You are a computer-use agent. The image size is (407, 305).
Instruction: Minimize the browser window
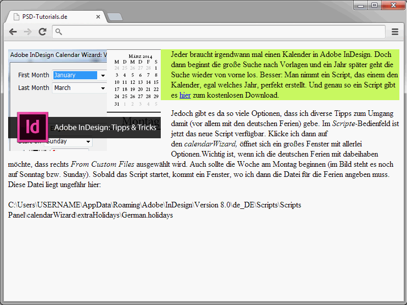[x=361, y=5]
